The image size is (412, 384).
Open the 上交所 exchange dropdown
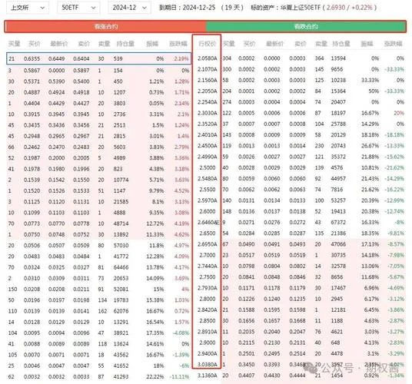point(28,8)
